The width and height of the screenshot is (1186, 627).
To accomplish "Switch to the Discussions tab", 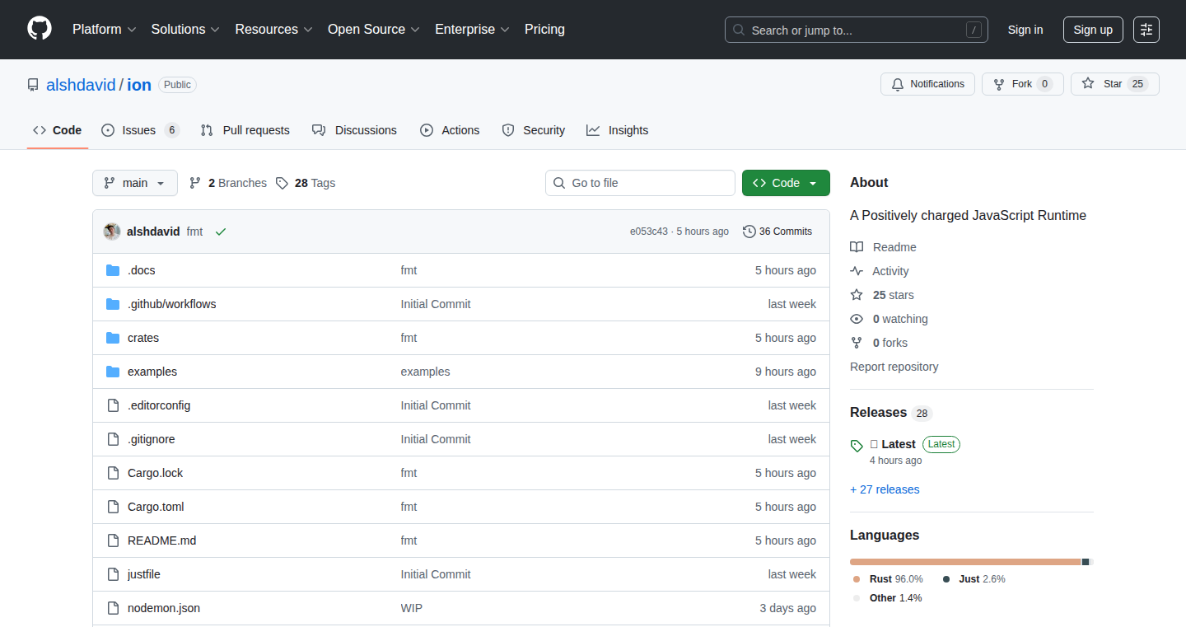I will pos(355,130).
